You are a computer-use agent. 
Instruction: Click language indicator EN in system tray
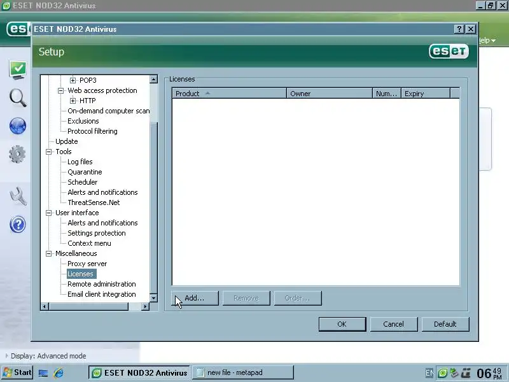429,373
